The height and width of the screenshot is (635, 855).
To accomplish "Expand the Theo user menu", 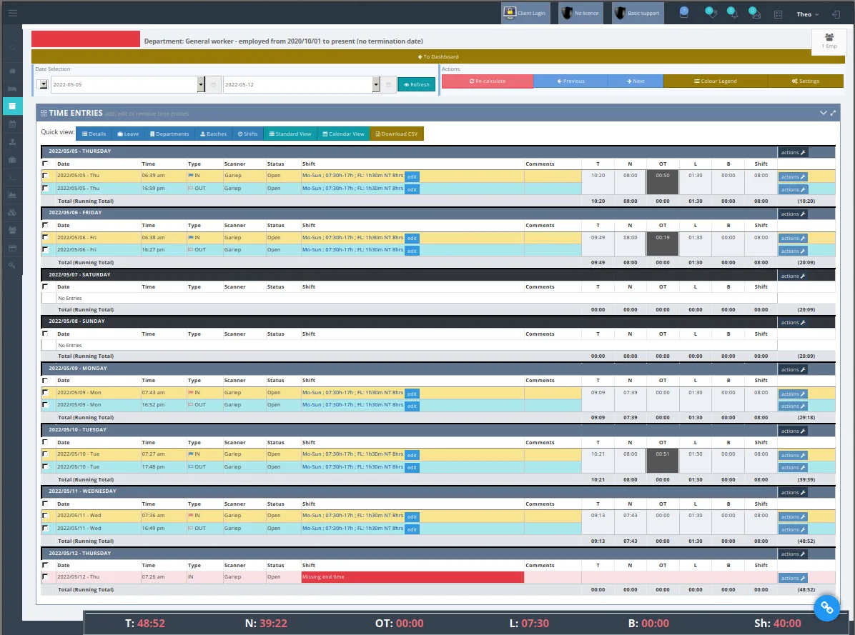I will tap(808, 14).
